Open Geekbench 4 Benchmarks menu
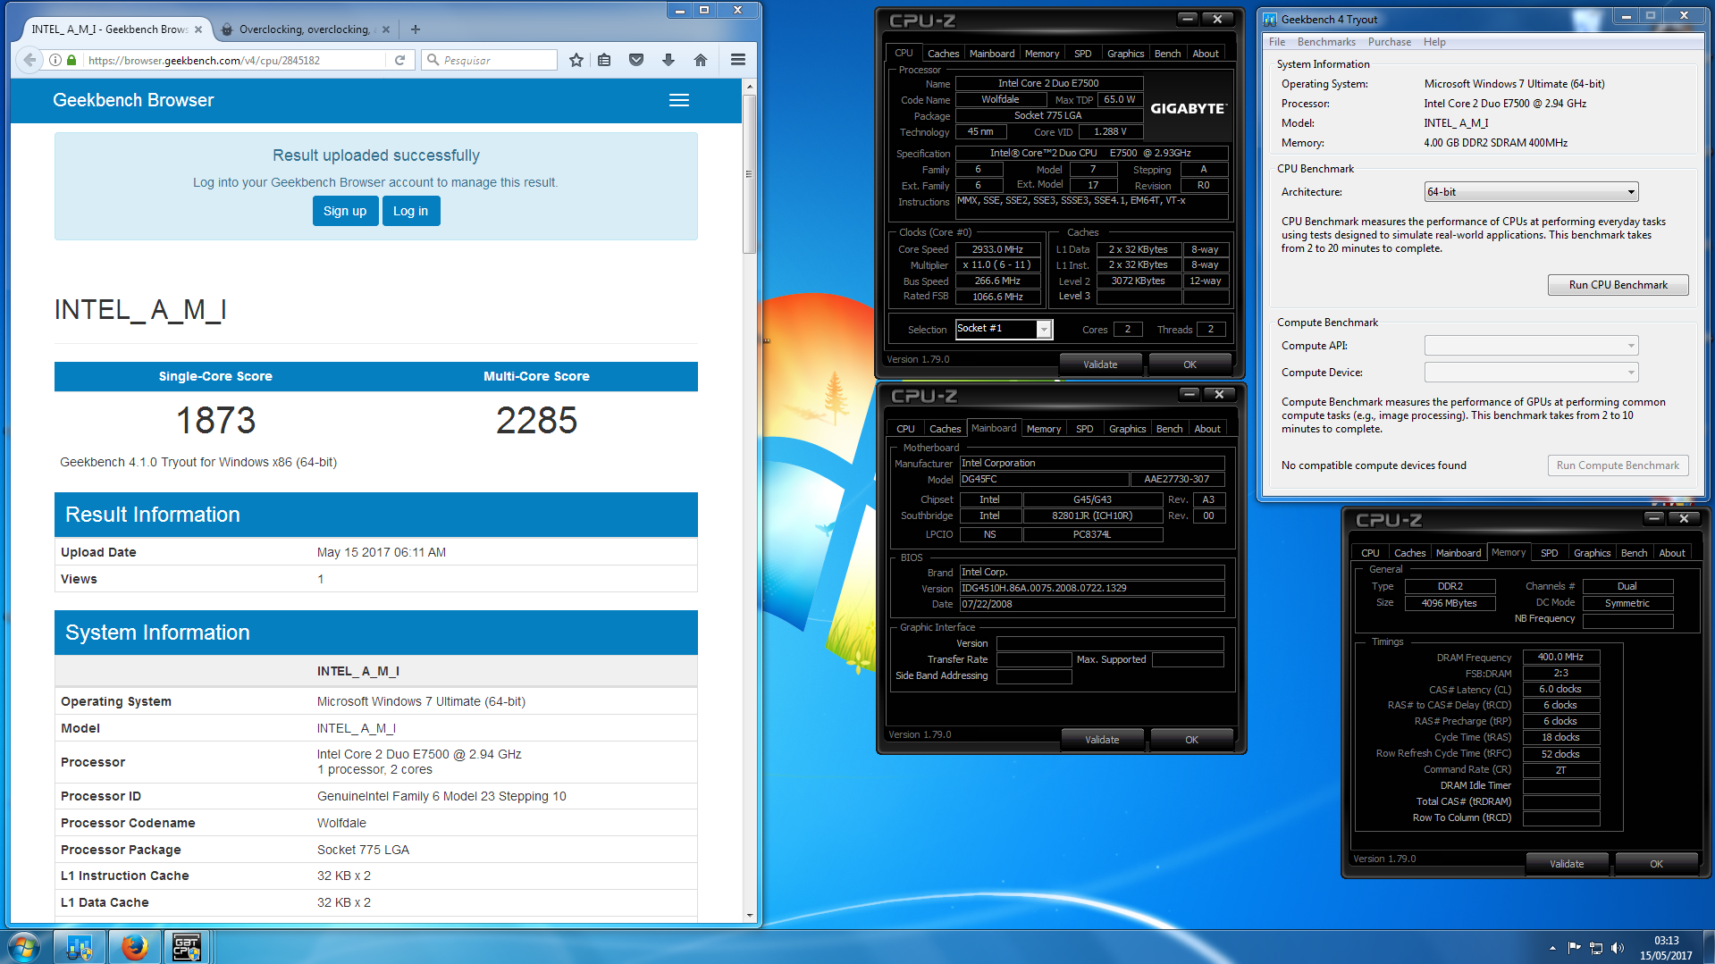1715x964 pixels. [1326, 42]
